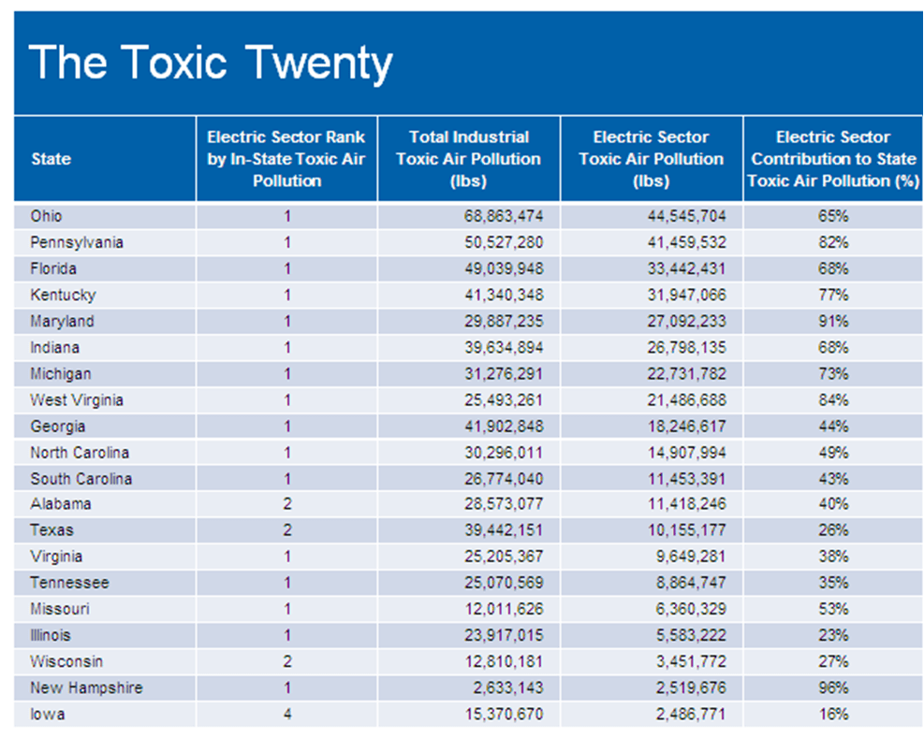Click Maryland's 91% contribution cell
Image resolution: width=924 pixels, height=738 pixels.
[832, 321]
